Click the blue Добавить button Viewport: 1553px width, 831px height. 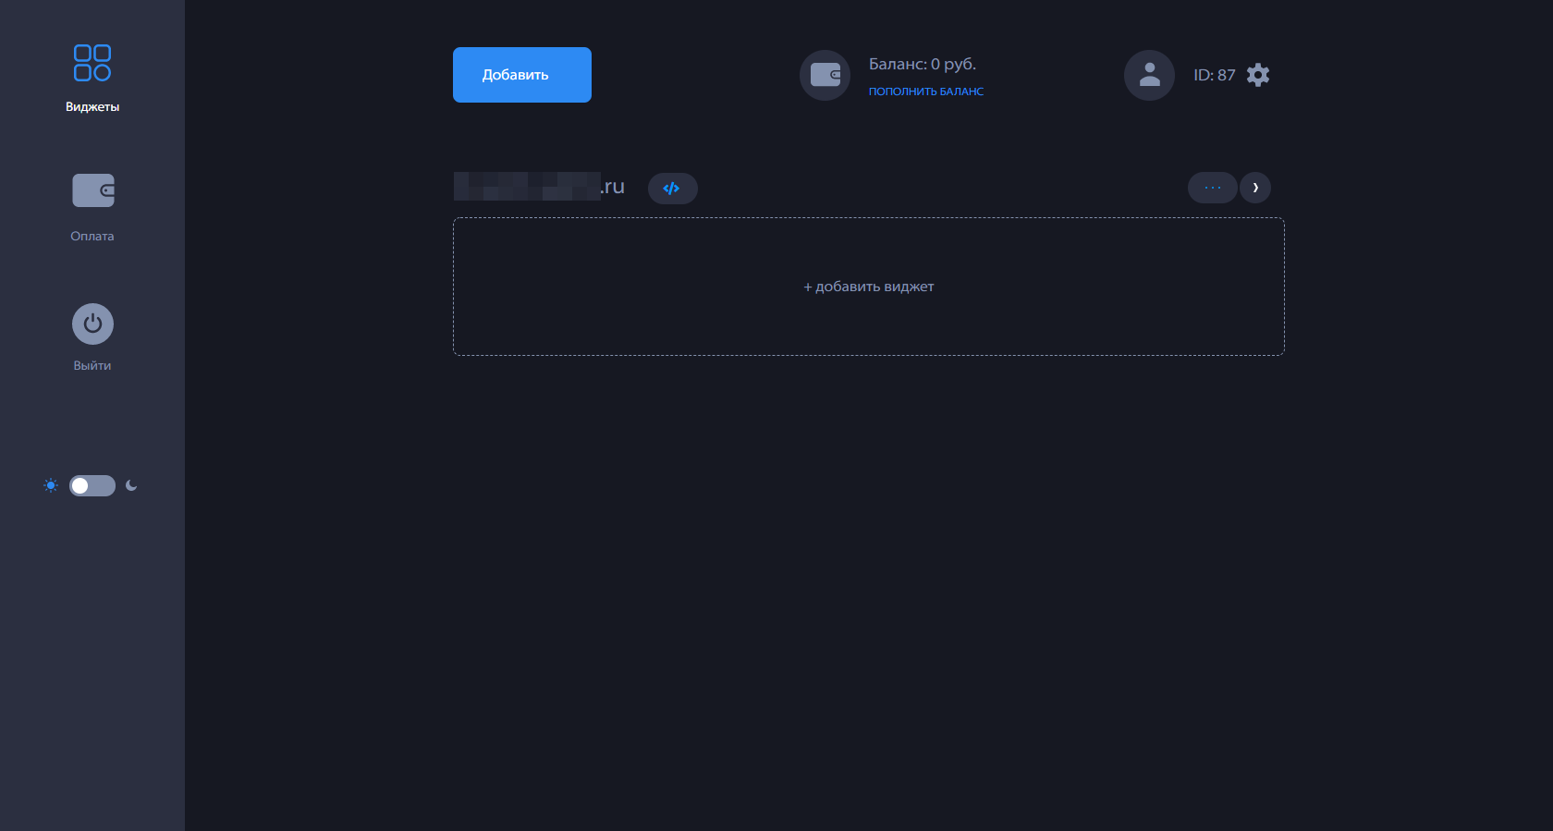coord(522,75)
